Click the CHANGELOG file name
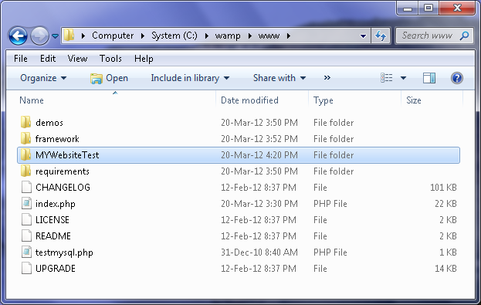481x305 pixels. pyautogui.click(x=63, y=188)
